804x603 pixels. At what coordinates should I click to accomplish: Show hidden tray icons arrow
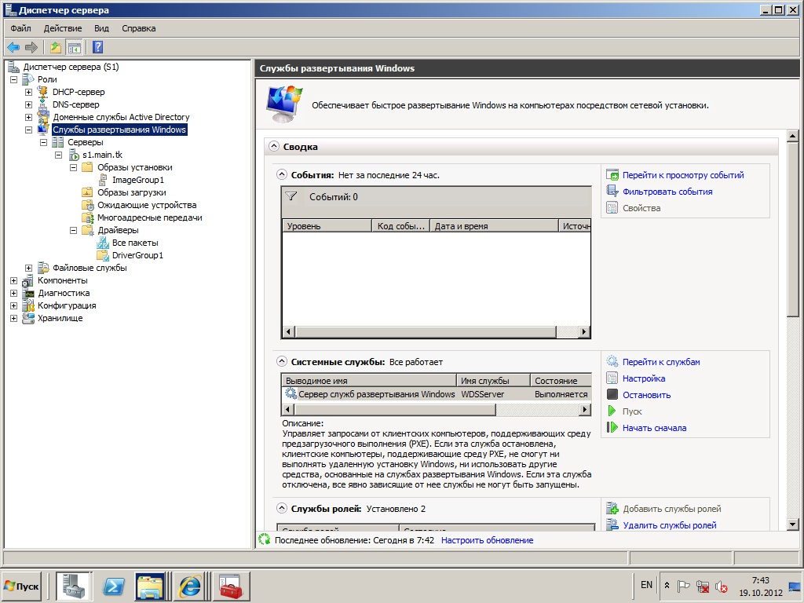(667, 585)
